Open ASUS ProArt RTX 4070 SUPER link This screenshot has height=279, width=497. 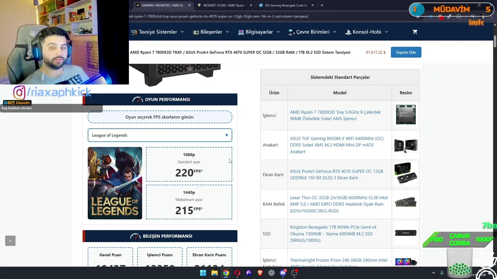click(x=336, y=174)
